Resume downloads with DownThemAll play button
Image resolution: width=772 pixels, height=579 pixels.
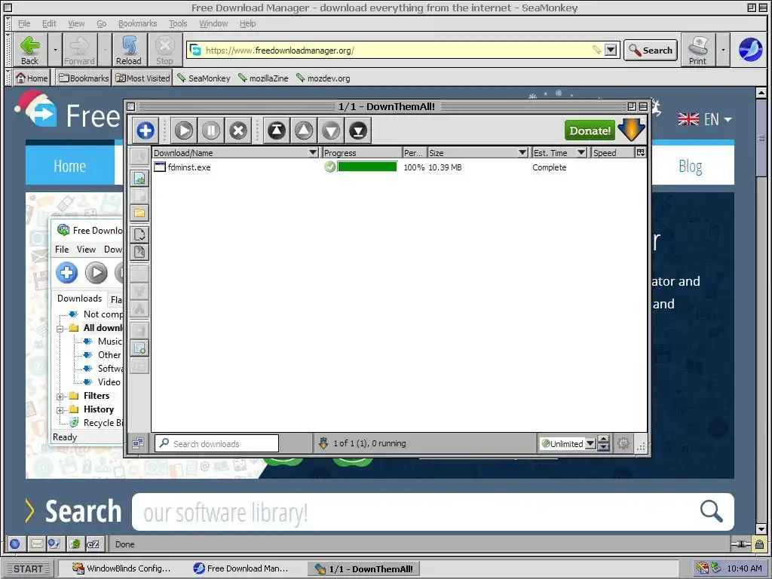[184, 130]
